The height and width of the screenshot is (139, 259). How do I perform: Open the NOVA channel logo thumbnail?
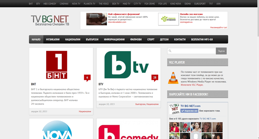click(x=57, y=130)
